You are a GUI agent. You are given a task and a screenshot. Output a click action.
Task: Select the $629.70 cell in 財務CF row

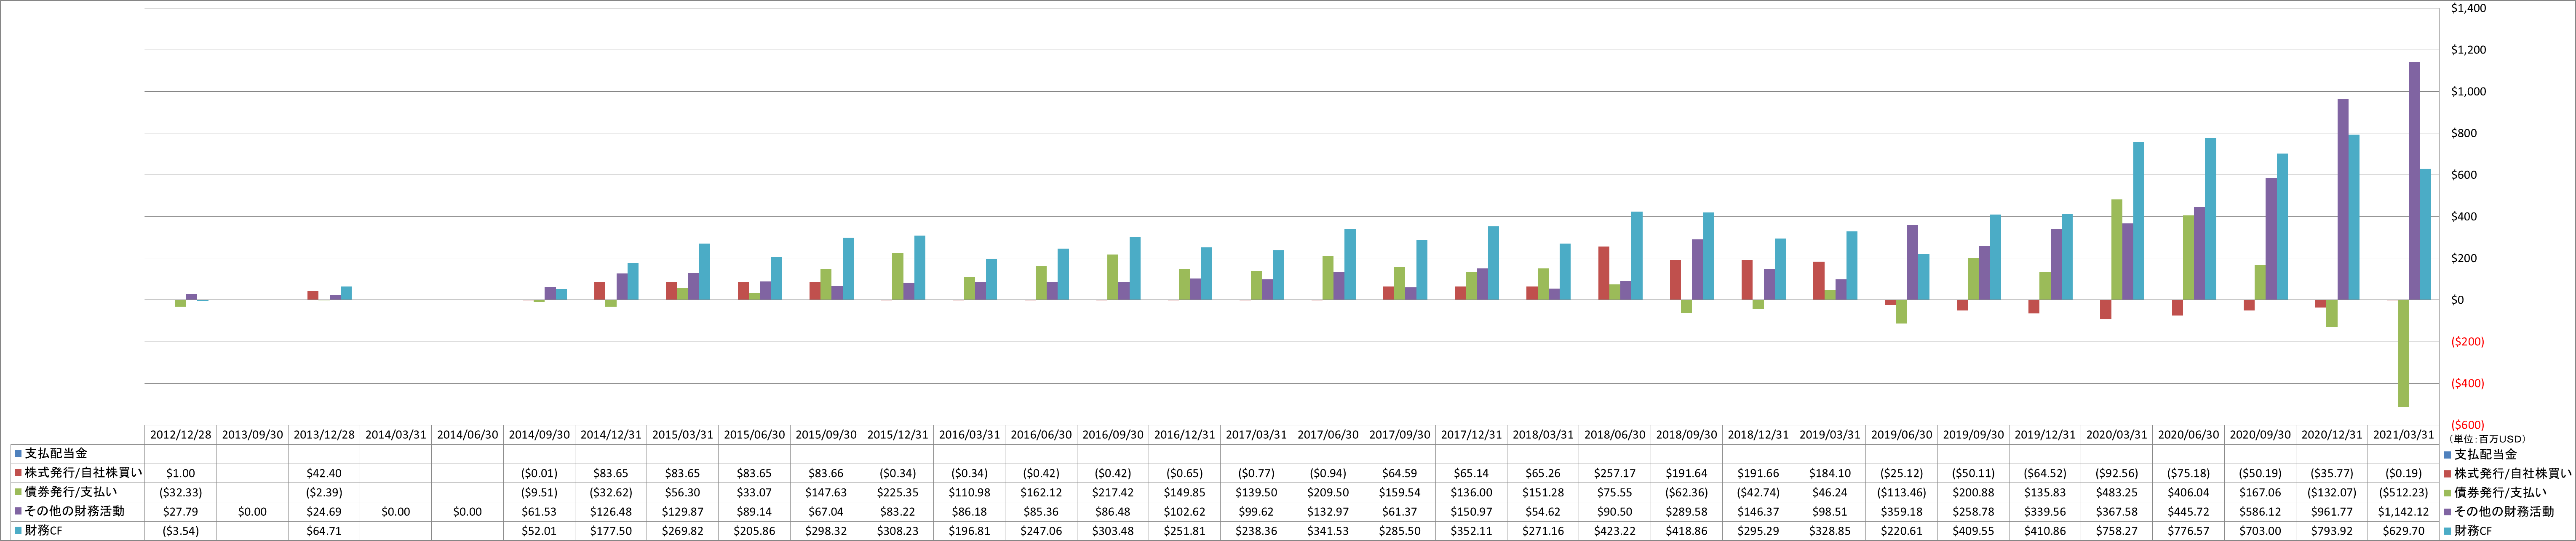point(2404,530)
